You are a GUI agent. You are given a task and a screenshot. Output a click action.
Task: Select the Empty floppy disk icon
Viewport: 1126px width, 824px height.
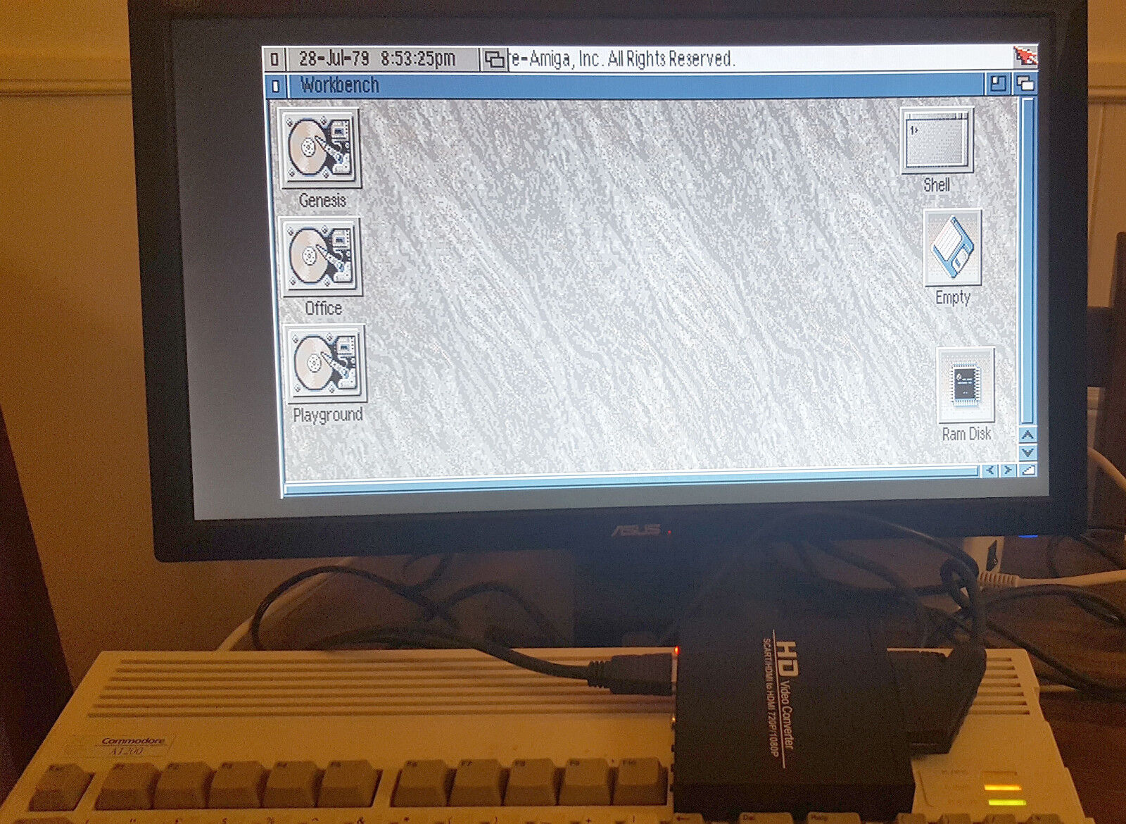pyautogui.click(x=953, y=248)
